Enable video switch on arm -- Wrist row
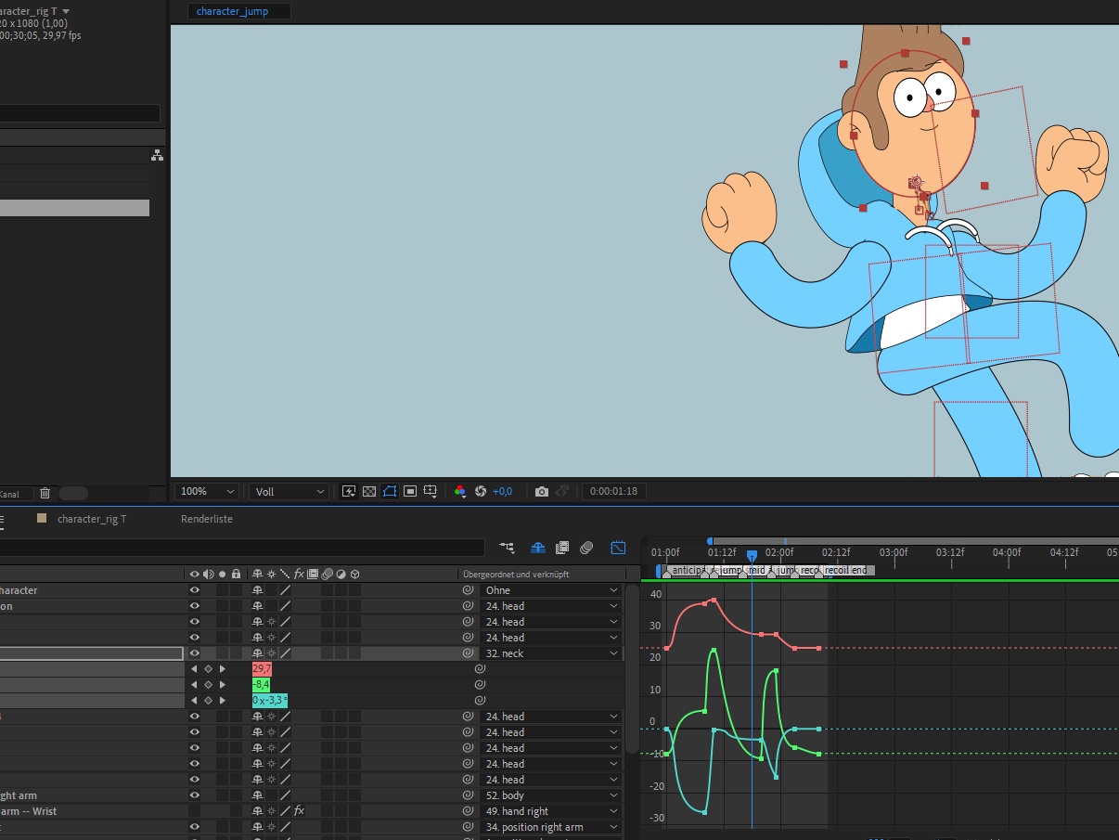Image resolution: width=1119 pixels, height=840 pixels. pyautogui.click(x=195, y=811)
